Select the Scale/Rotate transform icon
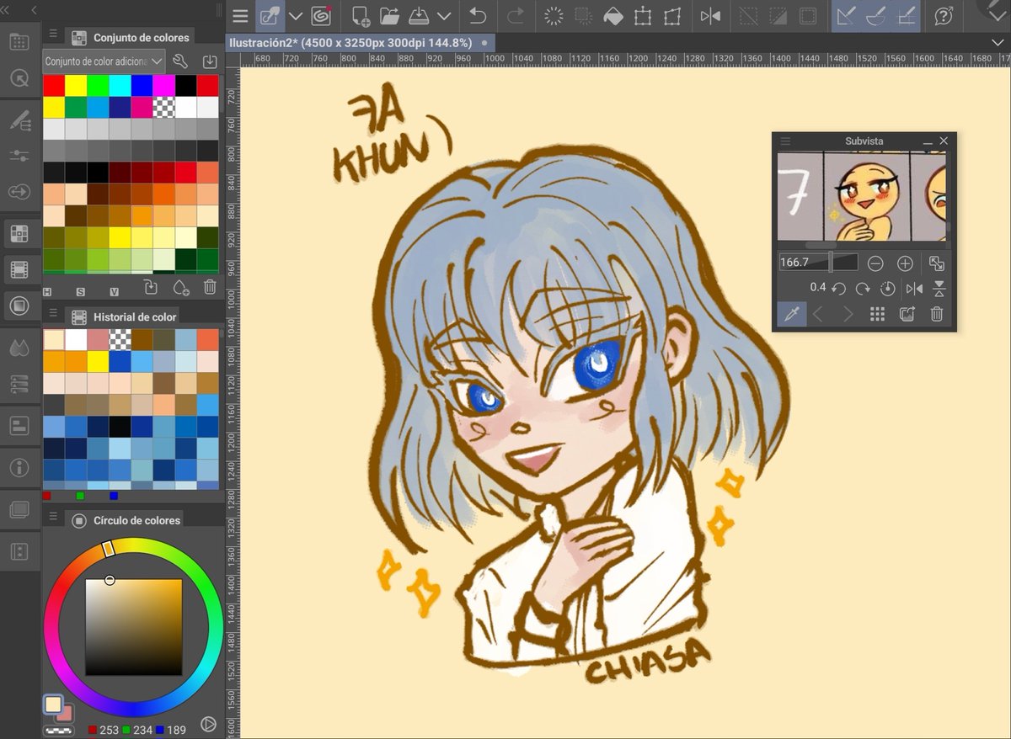1011x739 pixels. tap(643, 16)
